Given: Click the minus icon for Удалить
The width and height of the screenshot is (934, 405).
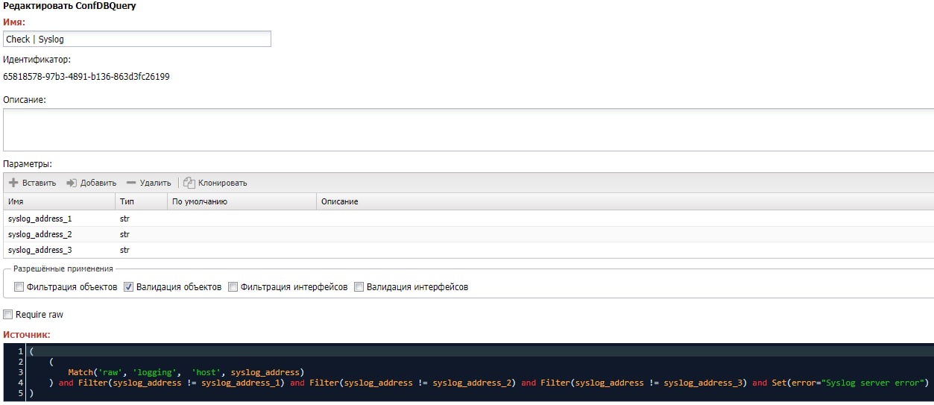Looking at the screenshot, I should (x=131, y=183).
